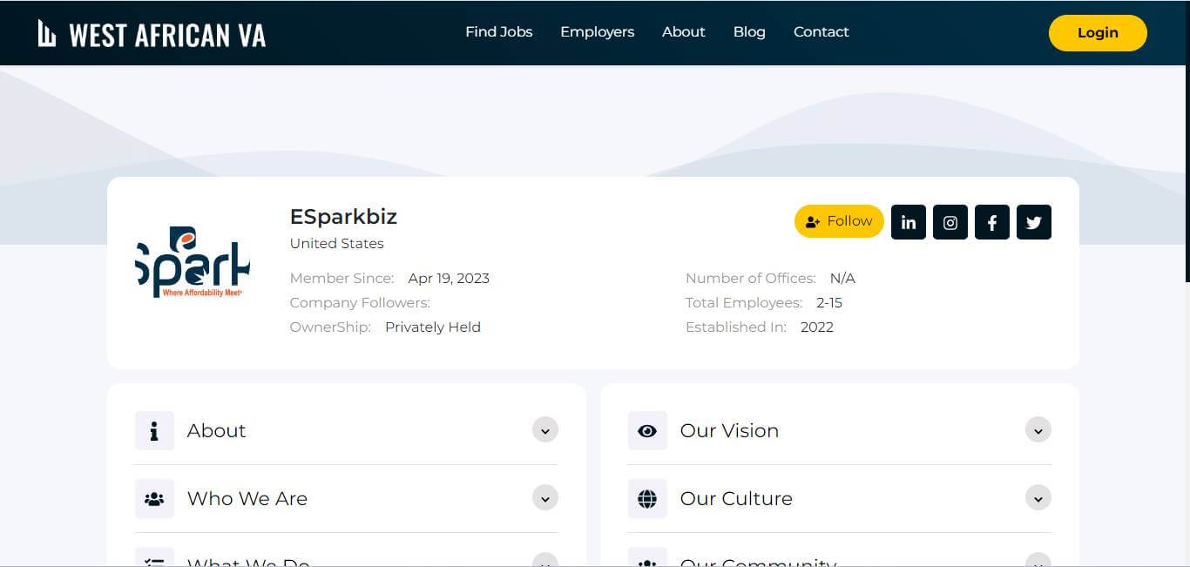Open the Contact menu item
The image size is (1190, 567).
point(821,31)
